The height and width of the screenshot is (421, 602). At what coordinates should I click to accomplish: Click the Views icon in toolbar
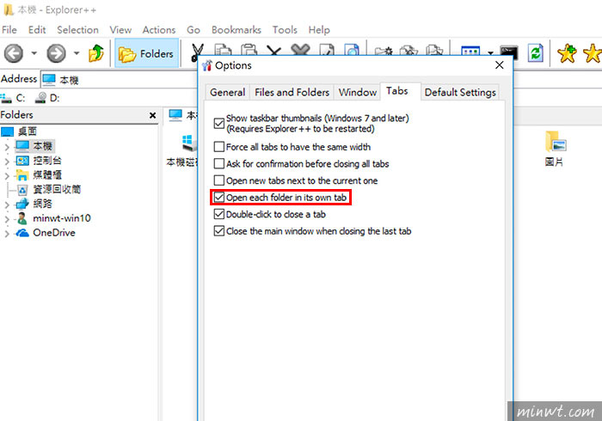[x=470, y=51]
